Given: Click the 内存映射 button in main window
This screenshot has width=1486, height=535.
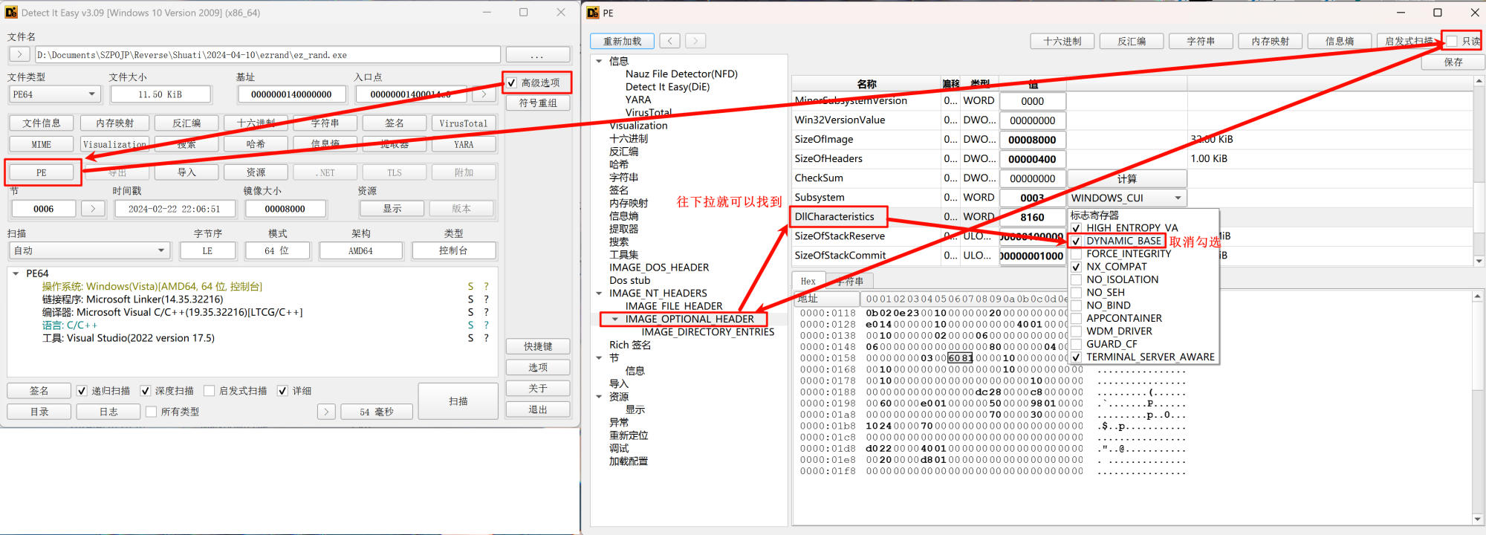Looking at the screenshot, I should coord(115,123).
